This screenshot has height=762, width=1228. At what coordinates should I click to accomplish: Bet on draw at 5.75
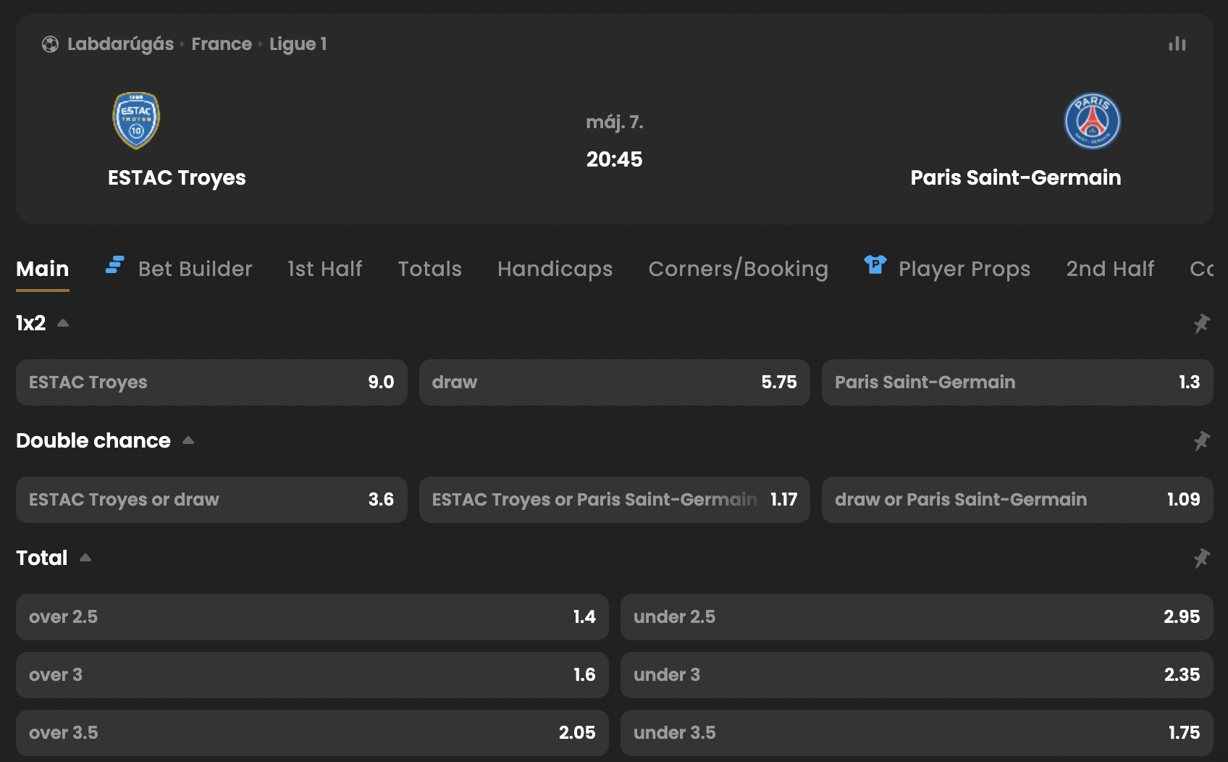615,382
